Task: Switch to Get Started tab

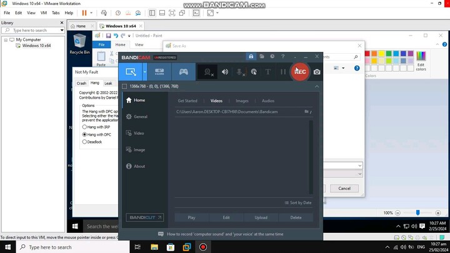Action: [187, 101]
